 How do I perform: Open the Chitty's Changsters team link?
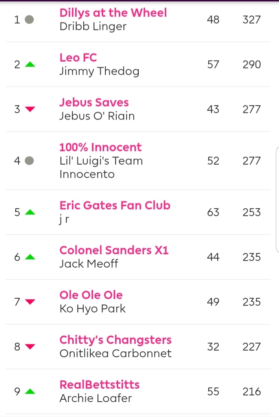[116, 340]
